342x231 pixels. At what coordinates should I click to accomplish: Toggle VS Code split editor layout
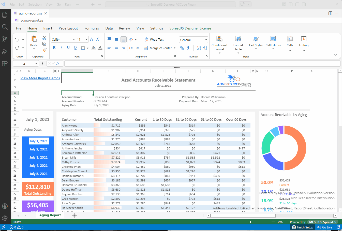(330, 13)
